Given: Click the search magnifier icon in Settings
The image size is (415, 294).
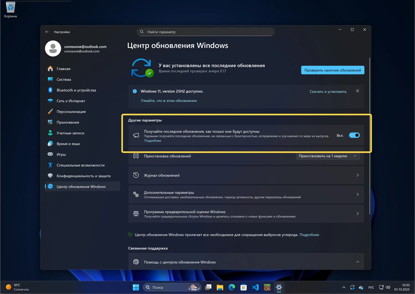Looking at the screenshot, I should pyautogui.click(x=142, y=32).
